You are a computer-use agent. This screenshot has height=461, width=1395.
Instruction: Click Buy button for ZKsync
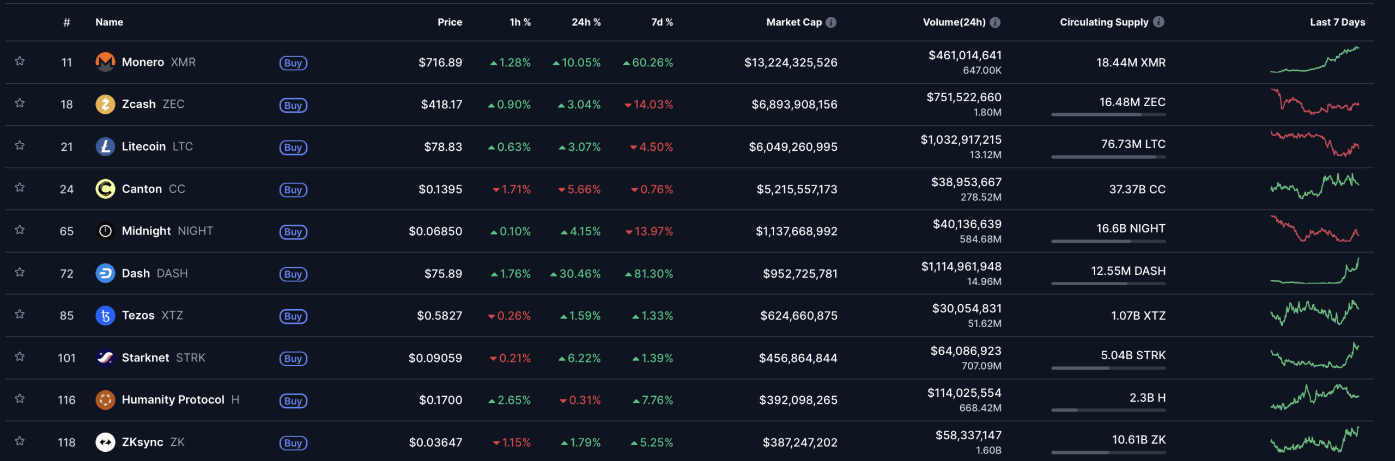(293, 443)
